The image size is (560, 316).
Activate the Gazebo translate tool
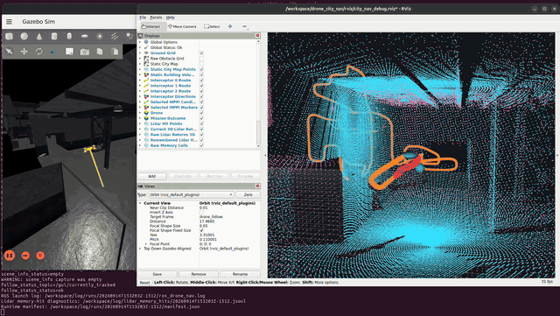click(24, 52)
